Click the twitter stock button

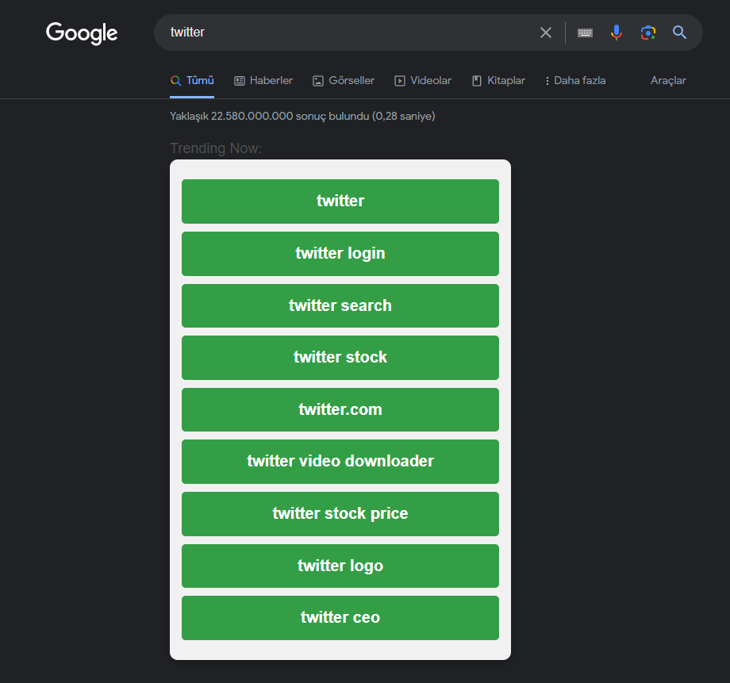coord(340,358)
